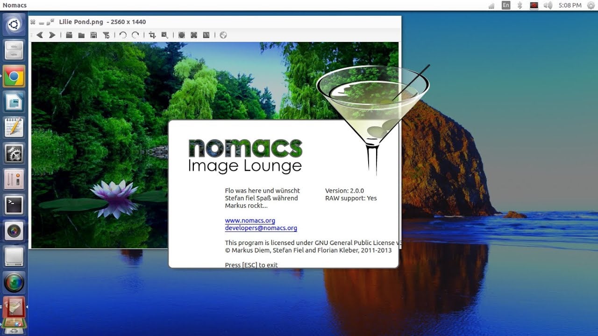
Task: Click the globe network toolbar icon
Action: (x=223, y=35)
